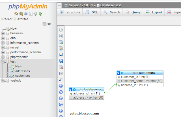Switch to the Export tab
This screenshot has height=117, width=181.
coord(154,12)
